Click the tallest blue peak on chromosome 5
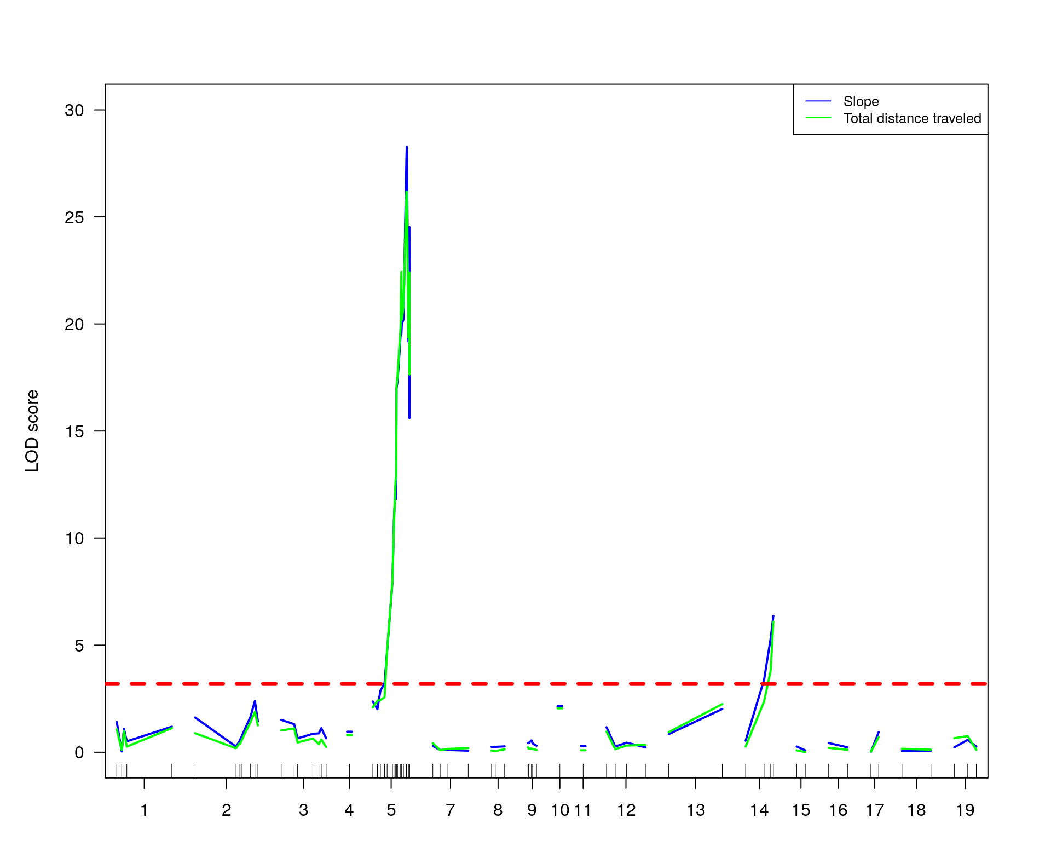Viewport: 1051px width, 841px height. click(406, 148)
